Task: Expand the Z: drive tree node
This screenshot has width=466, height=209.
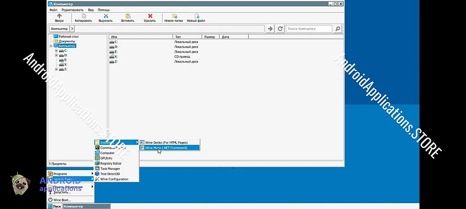Action: (x=56, y=69)
